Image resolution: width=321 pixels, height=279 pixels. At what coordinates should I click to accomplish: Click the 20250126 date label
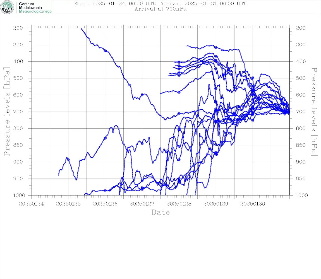(105, 204)
